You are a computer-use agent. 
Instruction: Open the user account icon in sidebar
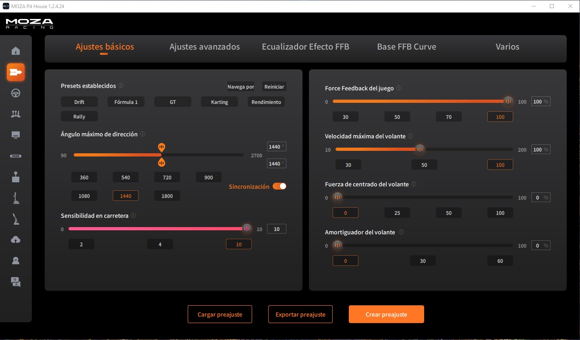click(16, 261)
